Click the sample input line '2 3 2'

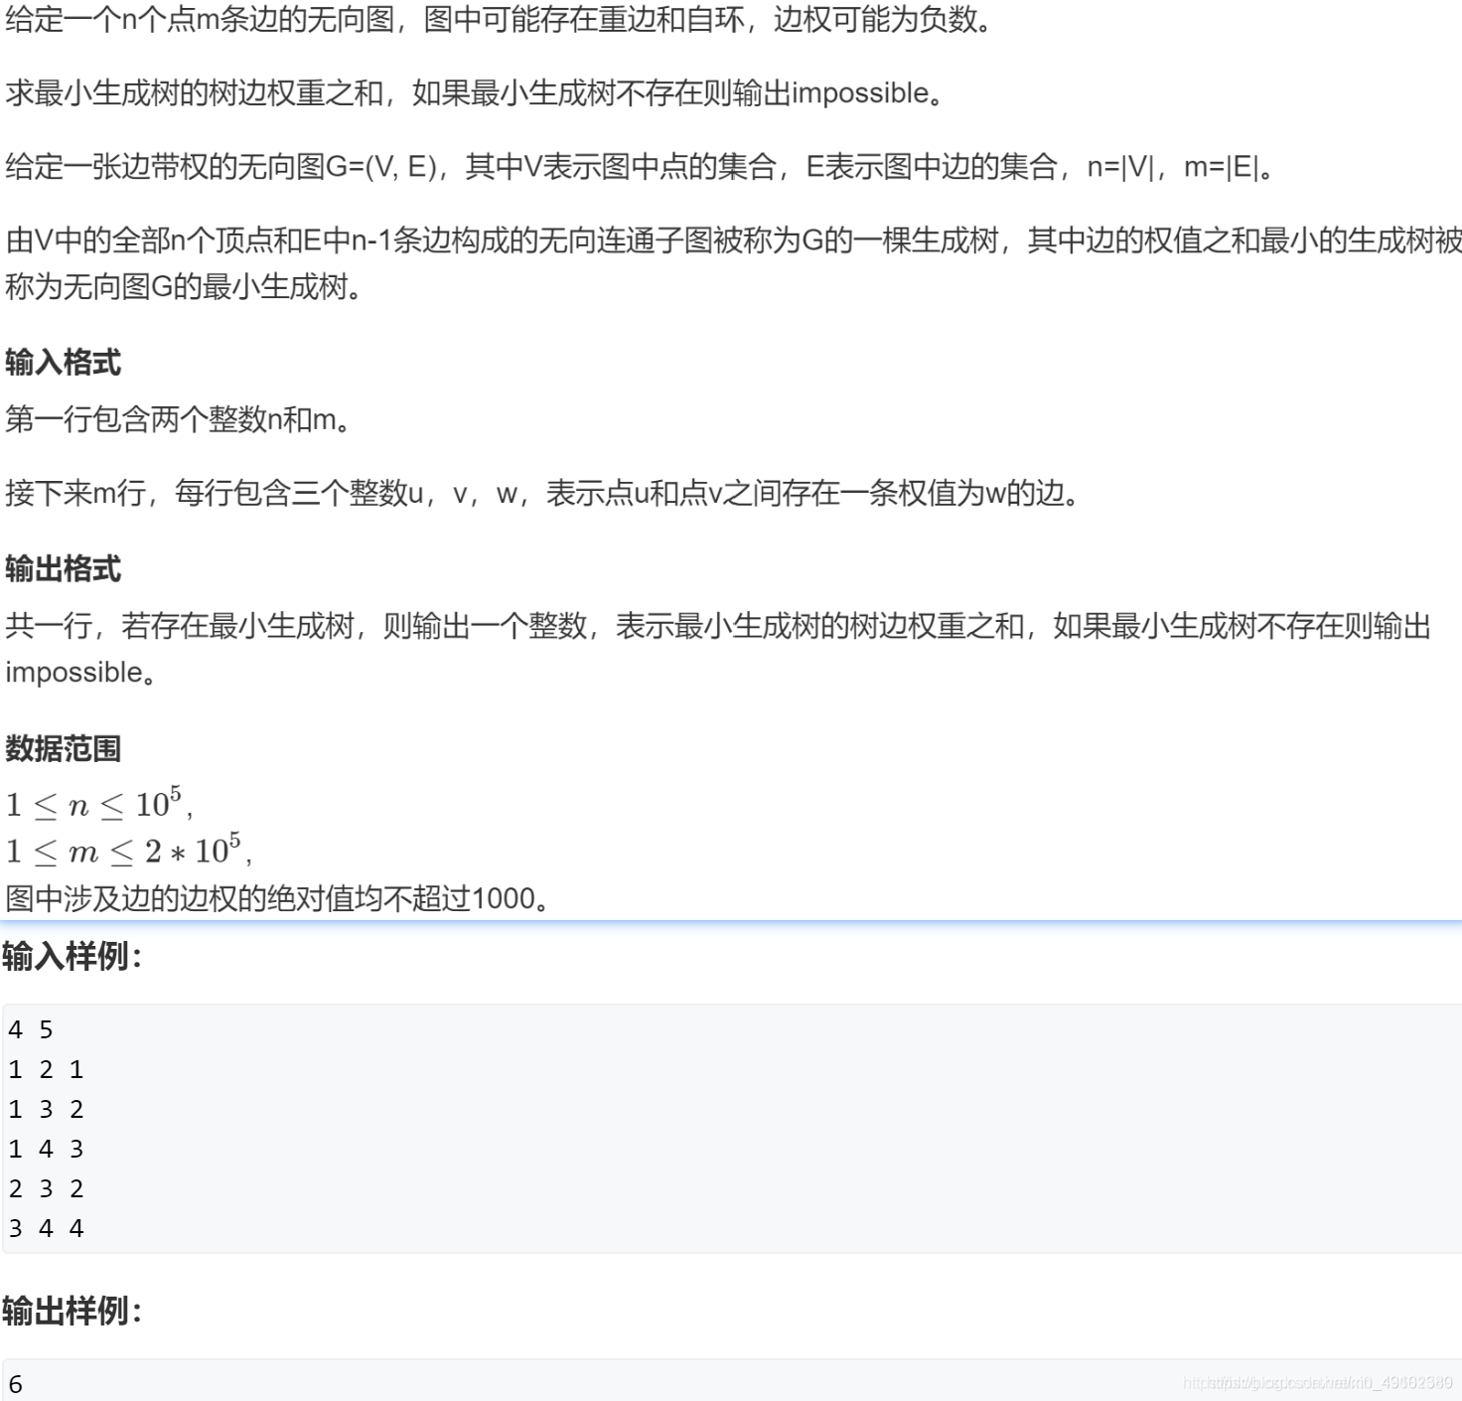pos(46,1188)
